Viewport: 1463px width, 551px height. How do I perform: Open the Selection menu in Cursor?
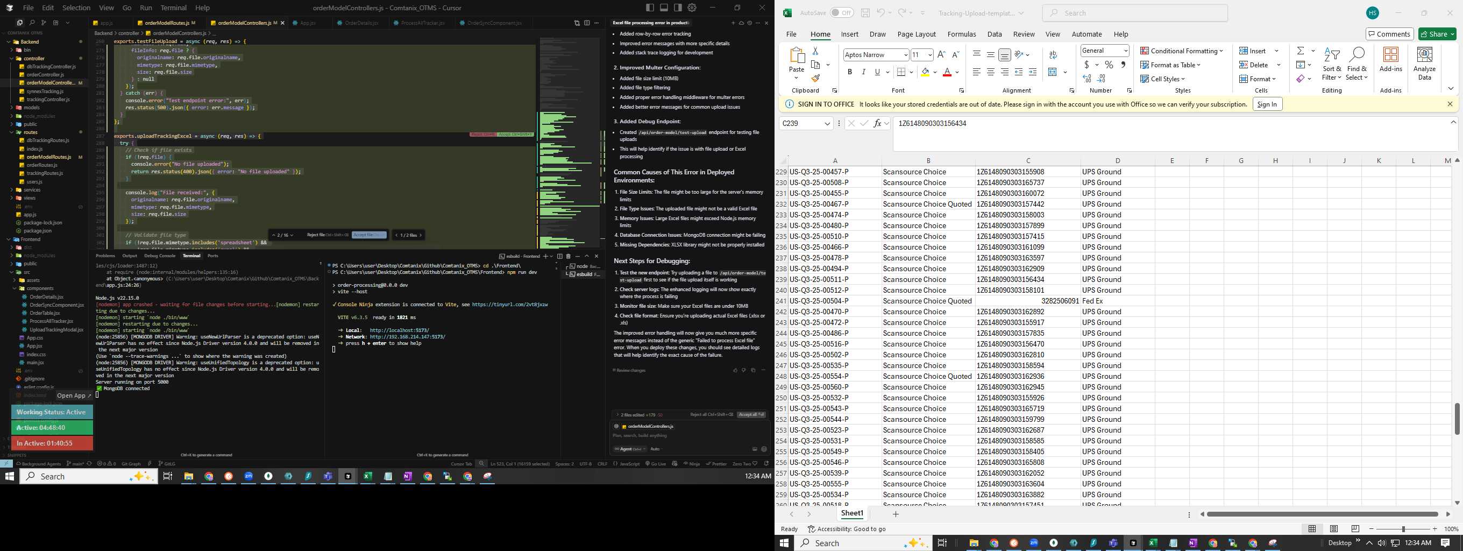(76, 8)
